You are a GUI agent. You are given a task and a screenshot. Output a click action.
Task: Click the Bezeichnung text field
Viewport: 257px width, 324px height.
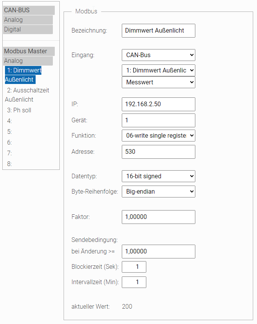[x=158, y=31]
